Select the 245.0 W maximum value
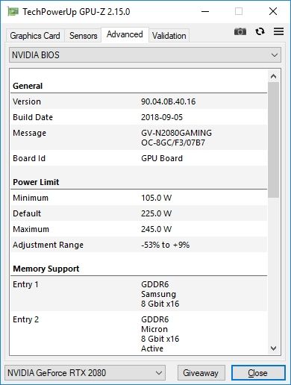The image size is (291, 385). (157, 229)
